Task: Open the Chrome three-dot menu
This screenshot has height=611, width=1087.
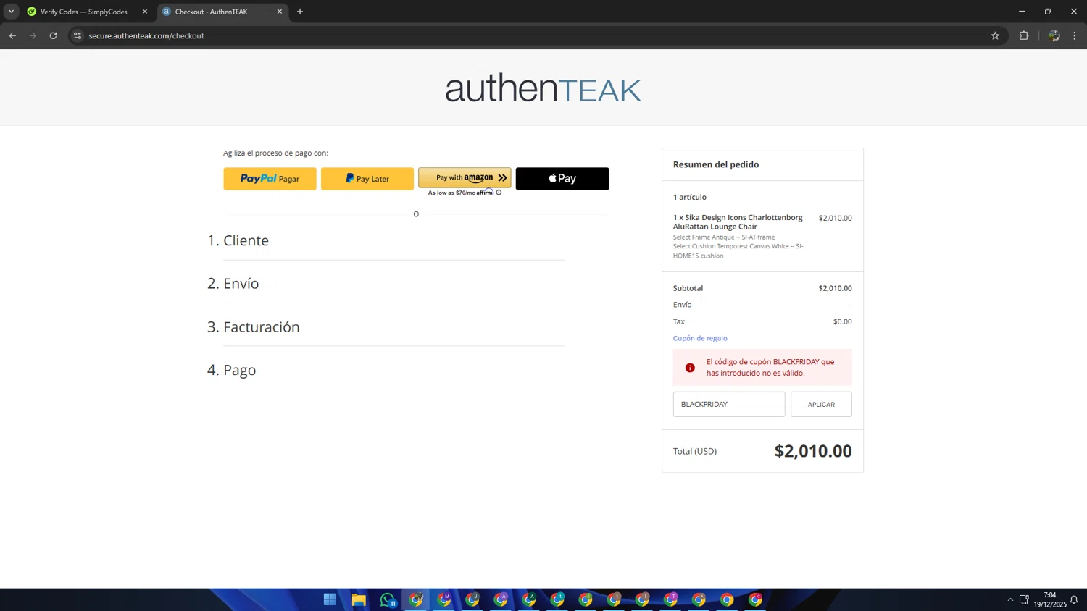Action: 1075,35
